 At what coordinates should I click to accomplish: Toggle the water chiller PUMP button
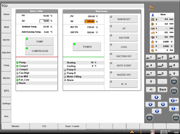pyautogui.click(x=39, y=42)
